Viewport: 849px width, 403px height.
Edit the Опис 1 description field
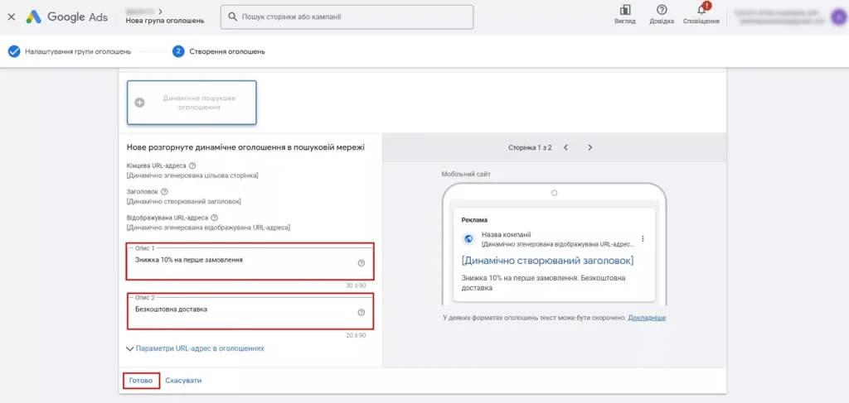(x=250, y=261)
